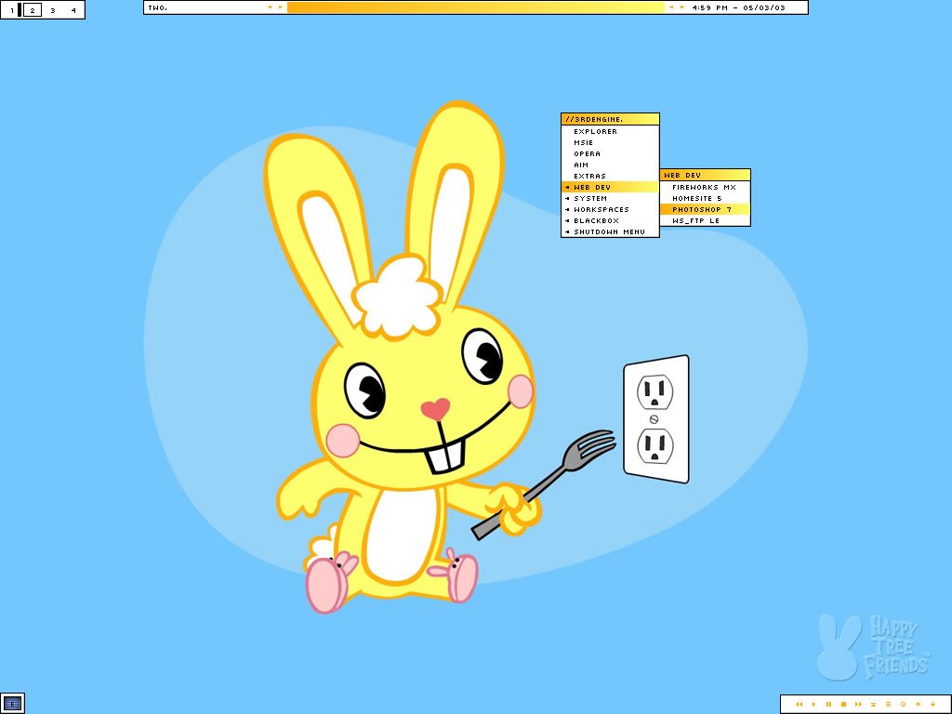Expand the Workspaces submenu
This screenshot has width=952, height=714.
click(610, 209)
